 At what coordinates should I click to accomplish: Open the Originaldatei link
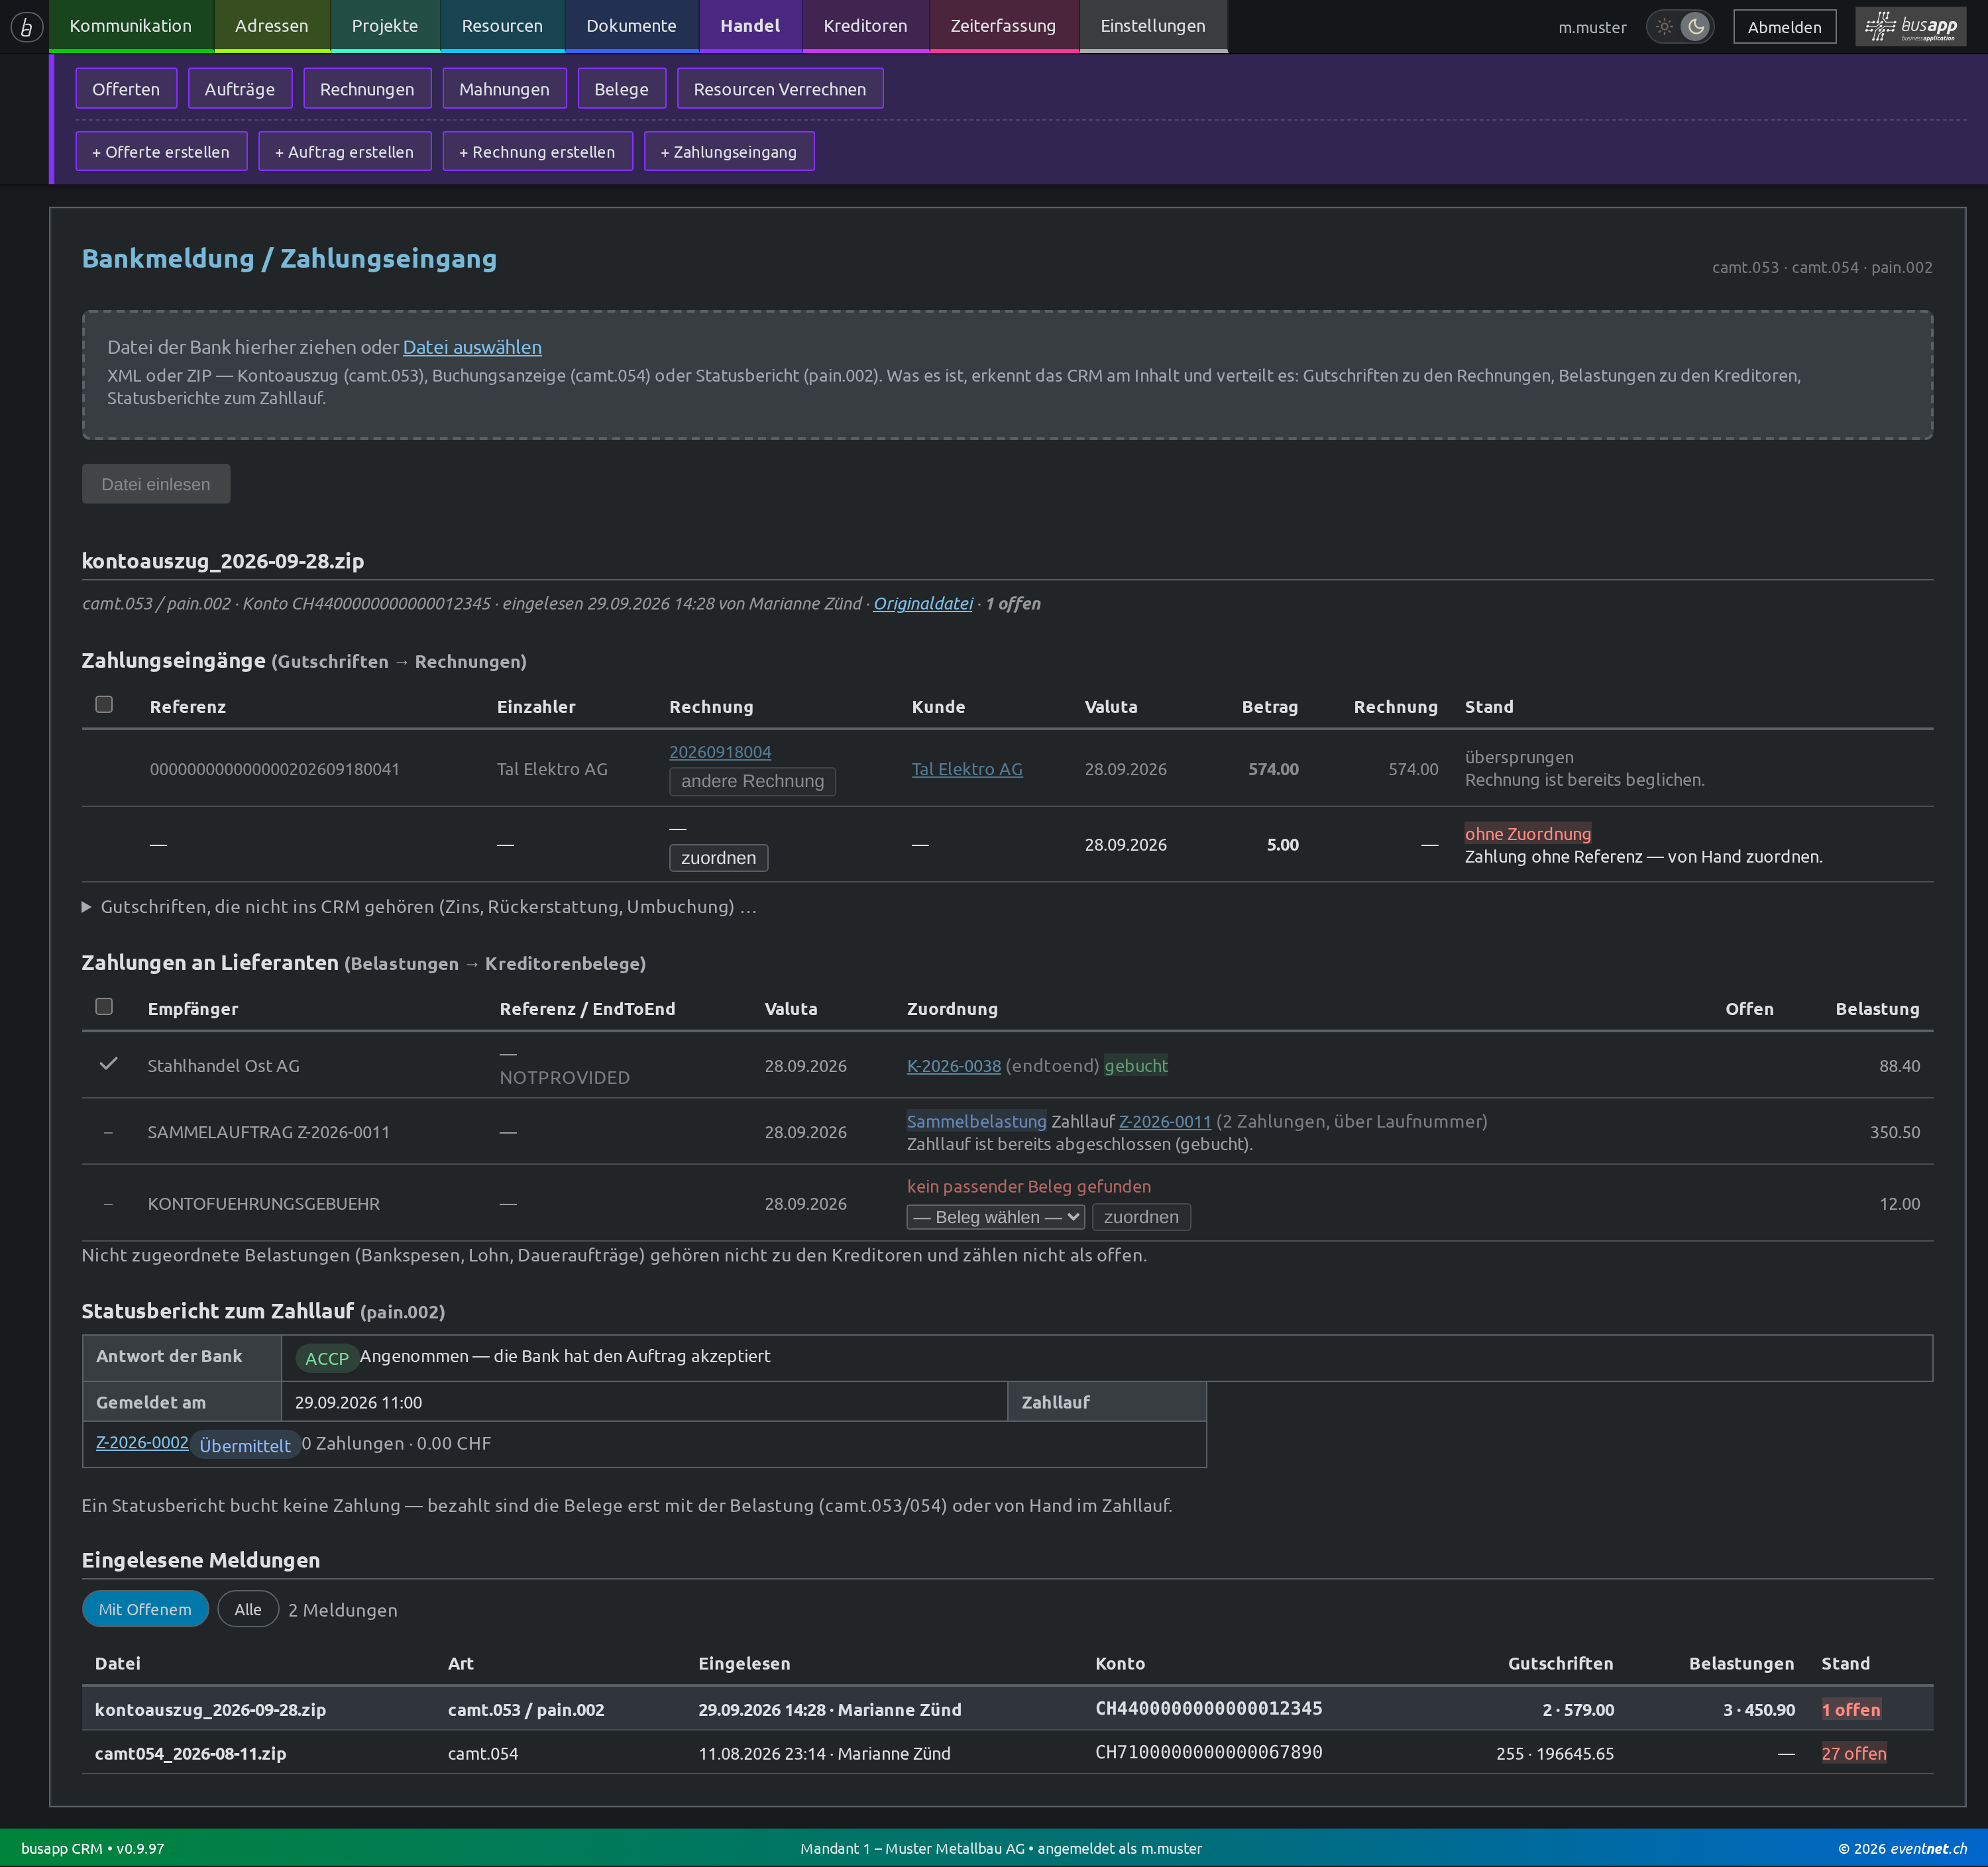[x=923, y=604]
